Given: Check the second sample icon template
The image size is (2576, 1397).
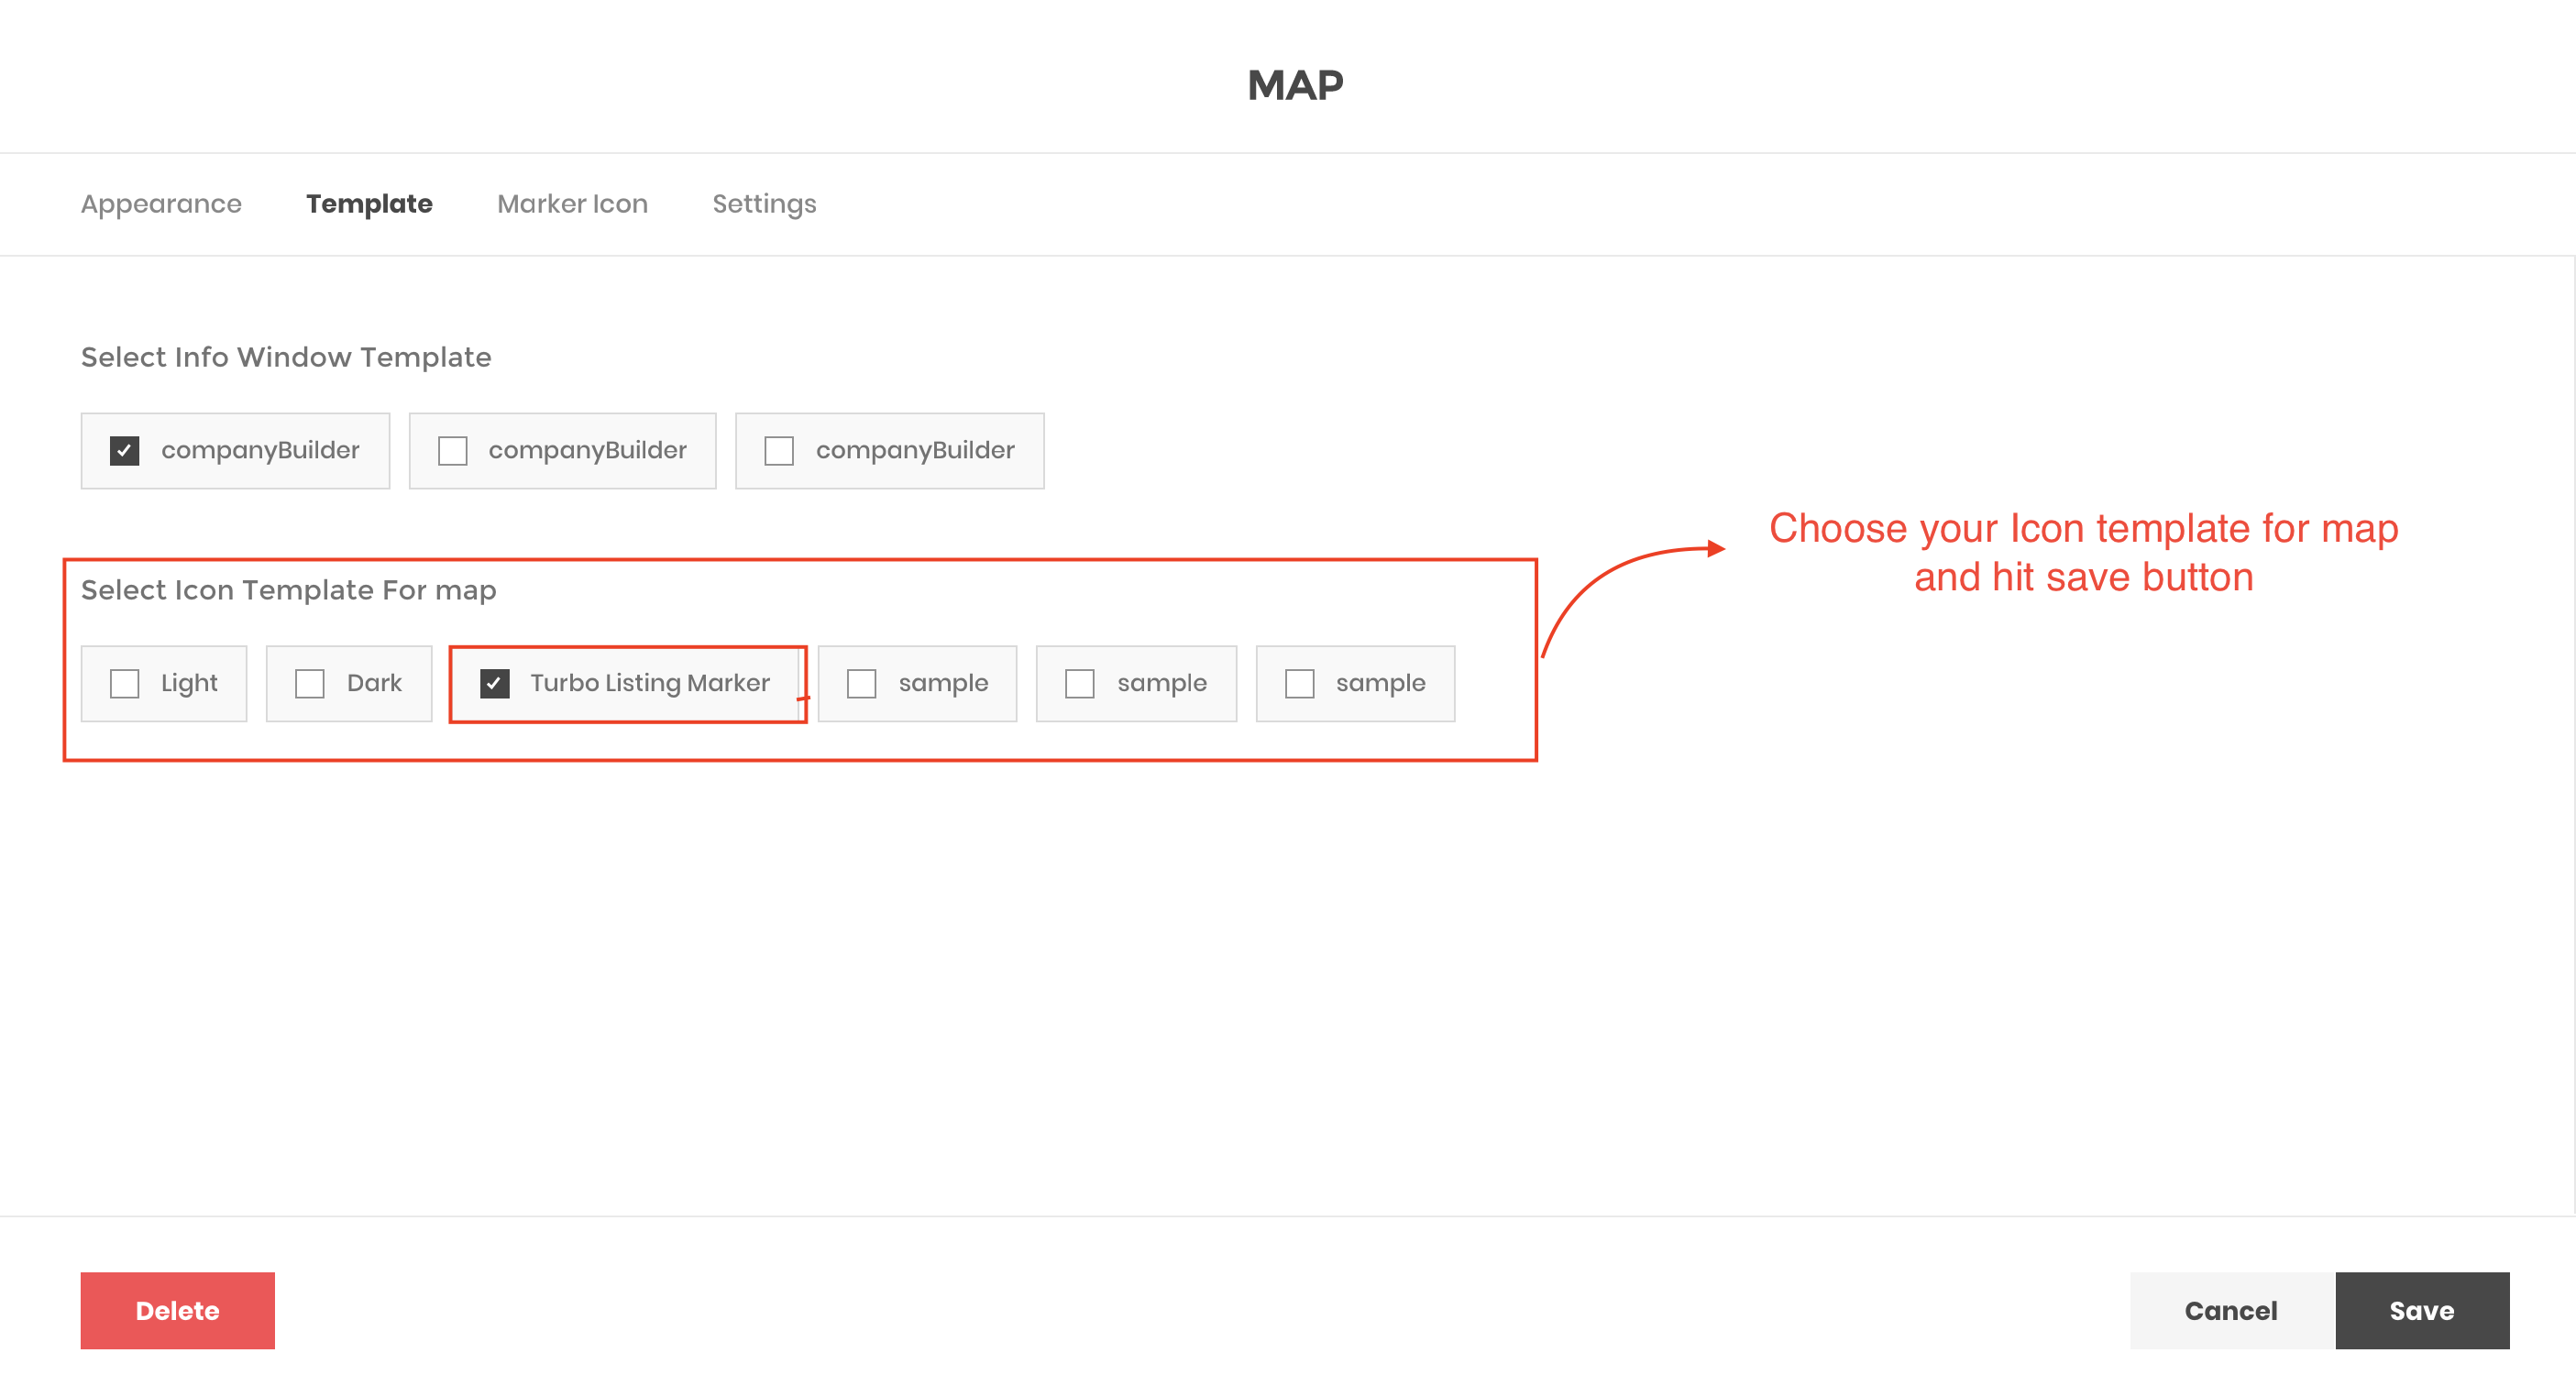Looking at the screenshot, I should [1080, 684].
